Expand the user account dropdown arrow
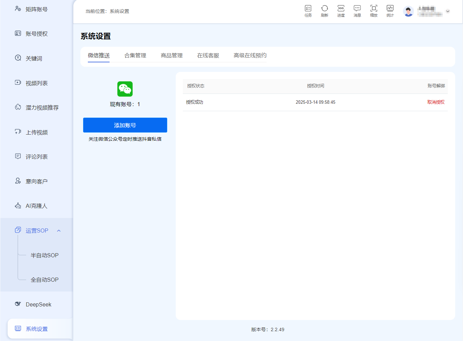 point(448,11)
